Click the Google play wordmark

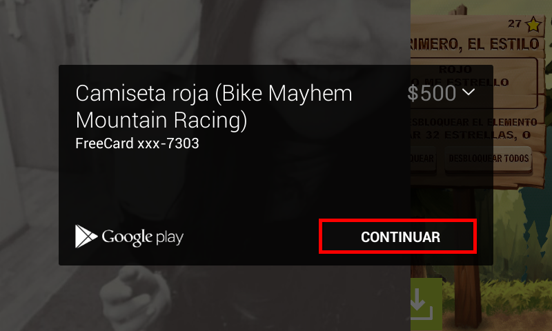pos(143,237)
